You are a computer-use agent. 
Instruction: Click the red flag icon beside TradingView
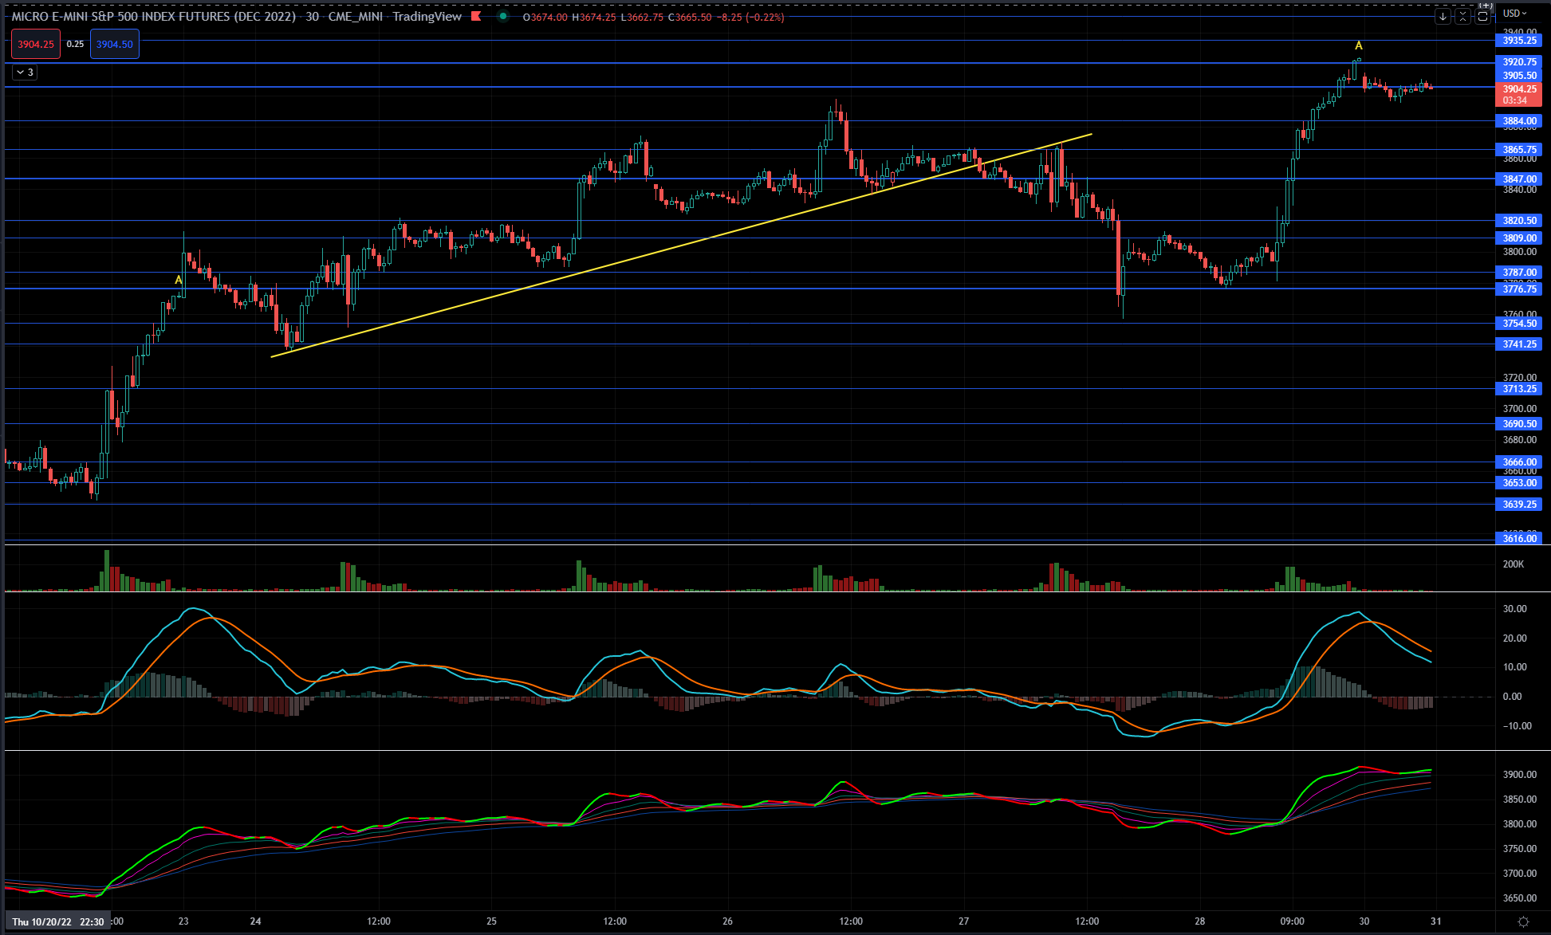click(x=476, y=16)
